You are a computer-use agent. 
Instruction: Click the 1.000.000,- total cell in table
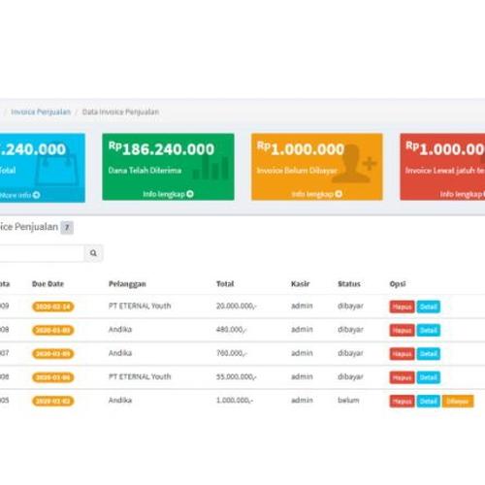pos(235,401)
